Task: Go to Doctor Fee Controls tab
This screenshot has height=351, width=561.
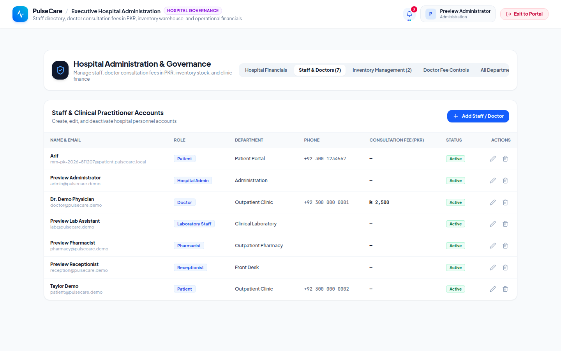Action: coord(446,70)
